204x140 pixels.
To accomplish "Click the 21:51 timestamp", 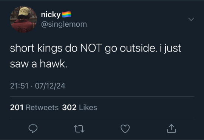I will 19,86.
